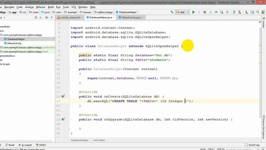Viewport: 266px width, 150px height.
Task: Hide the project tool window panel
Action: click(52, 17)
